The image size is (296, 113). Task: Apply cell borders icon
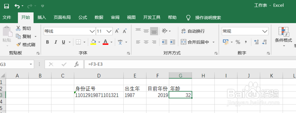pyautogui.click(x=78, y=42)
